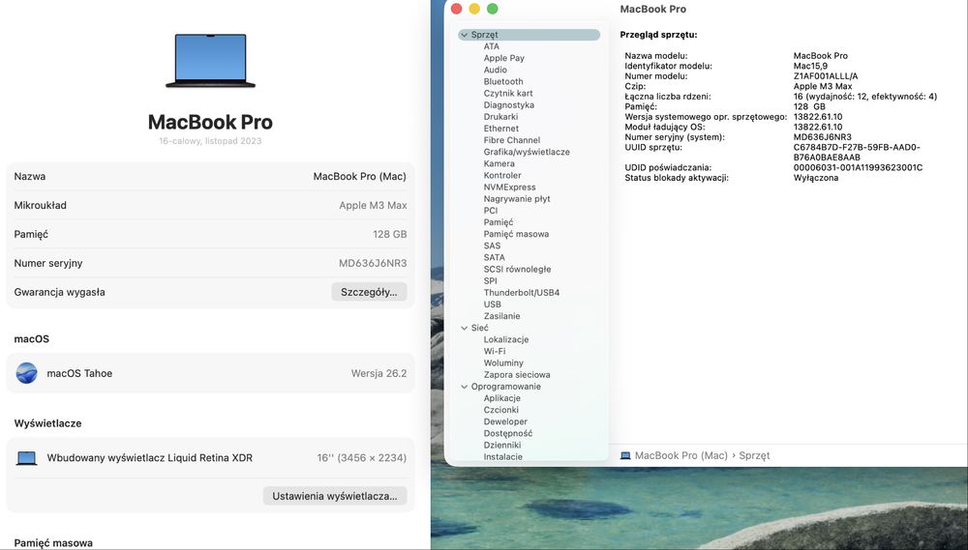This screenshot has width=968, height=550.
Task: Select Grafika/wyświetlacze in the sidebar
Action: 527,152
